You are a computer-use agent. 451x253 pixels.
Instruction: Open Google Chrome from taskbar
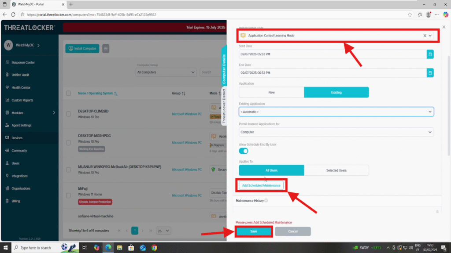point(155,248)
